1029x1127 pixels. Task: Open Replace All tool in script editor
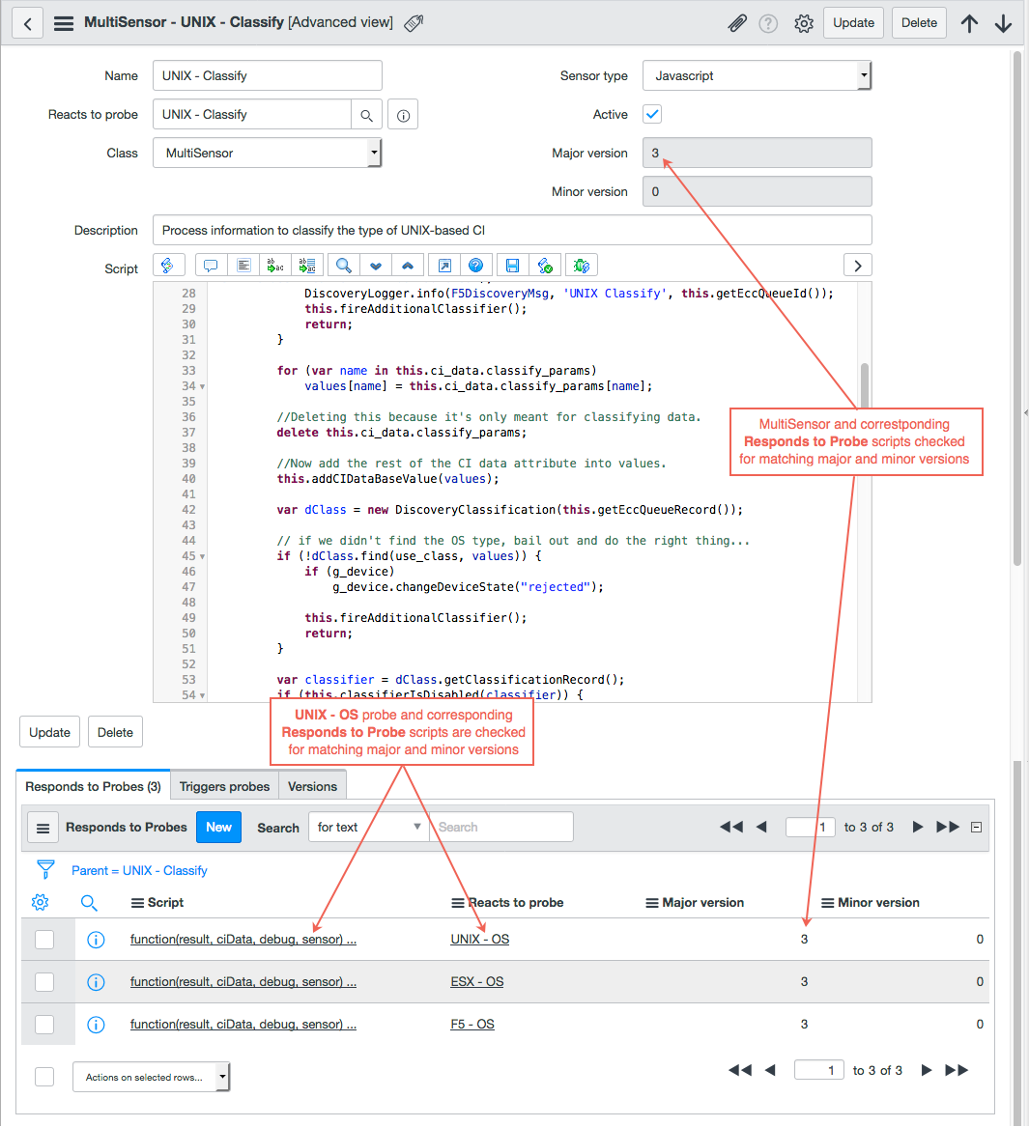(x=308, y=266)
